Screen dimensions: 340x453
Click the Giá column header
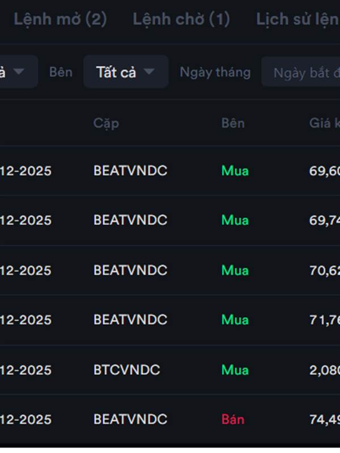324,123
